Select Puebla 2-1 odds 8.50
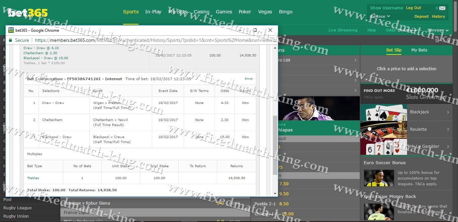 pyautogui.click(x=284, y=204)
